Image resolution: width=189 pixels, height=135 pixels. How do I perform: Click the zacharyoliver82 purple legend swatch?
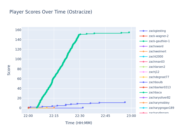143,98
